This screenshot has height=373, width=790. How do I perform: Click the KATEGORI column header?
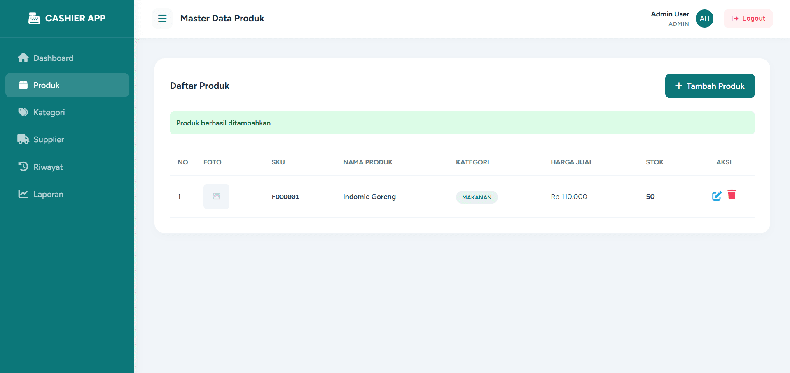coord(472,162)
